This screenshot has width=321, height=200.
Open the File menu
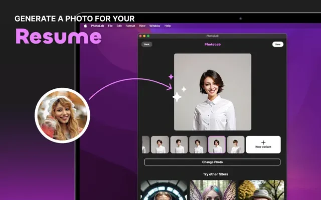110,25
